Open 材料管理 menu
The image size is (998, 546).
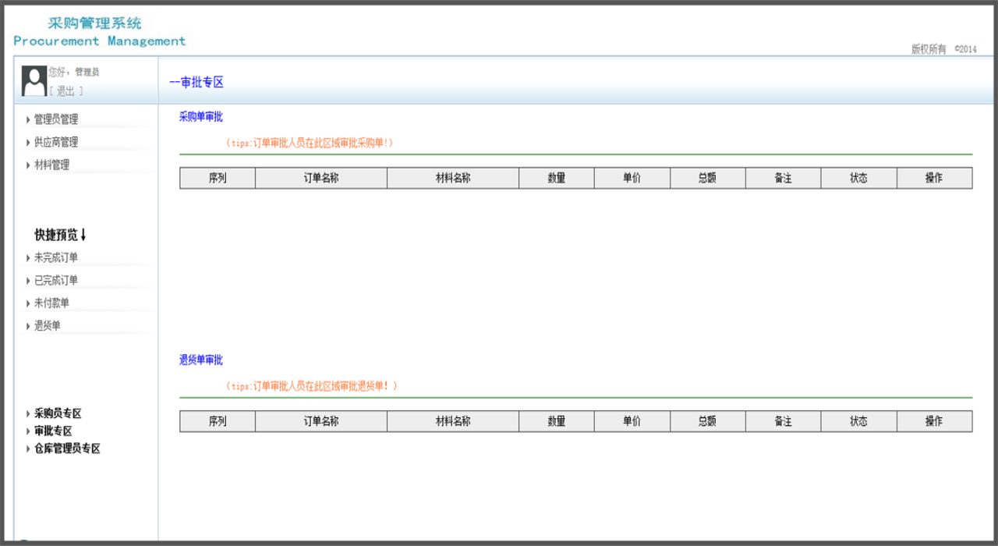(x=51, y=165)
